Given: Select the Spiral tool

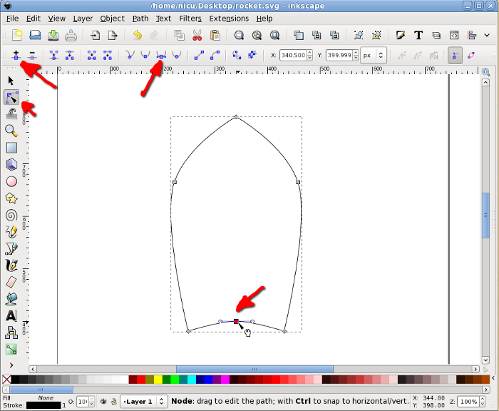Looking at the screenshot, I should click(11, 215).
